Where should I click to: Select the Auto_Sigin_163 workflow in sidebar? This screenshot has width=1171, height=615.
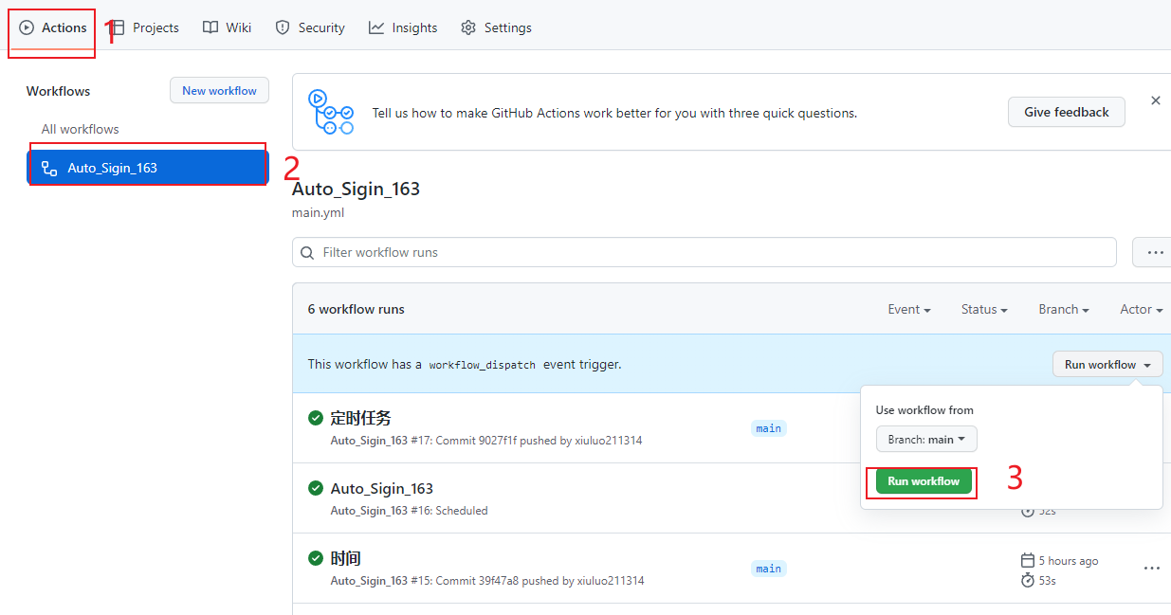click(148, 168)
